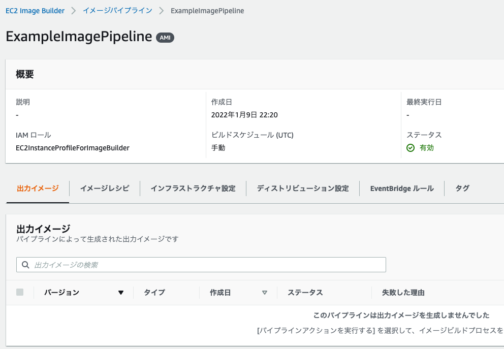The image size is (504, 349).
Task: Click the 失敗した理由 column header
Action: pos(403,293)
